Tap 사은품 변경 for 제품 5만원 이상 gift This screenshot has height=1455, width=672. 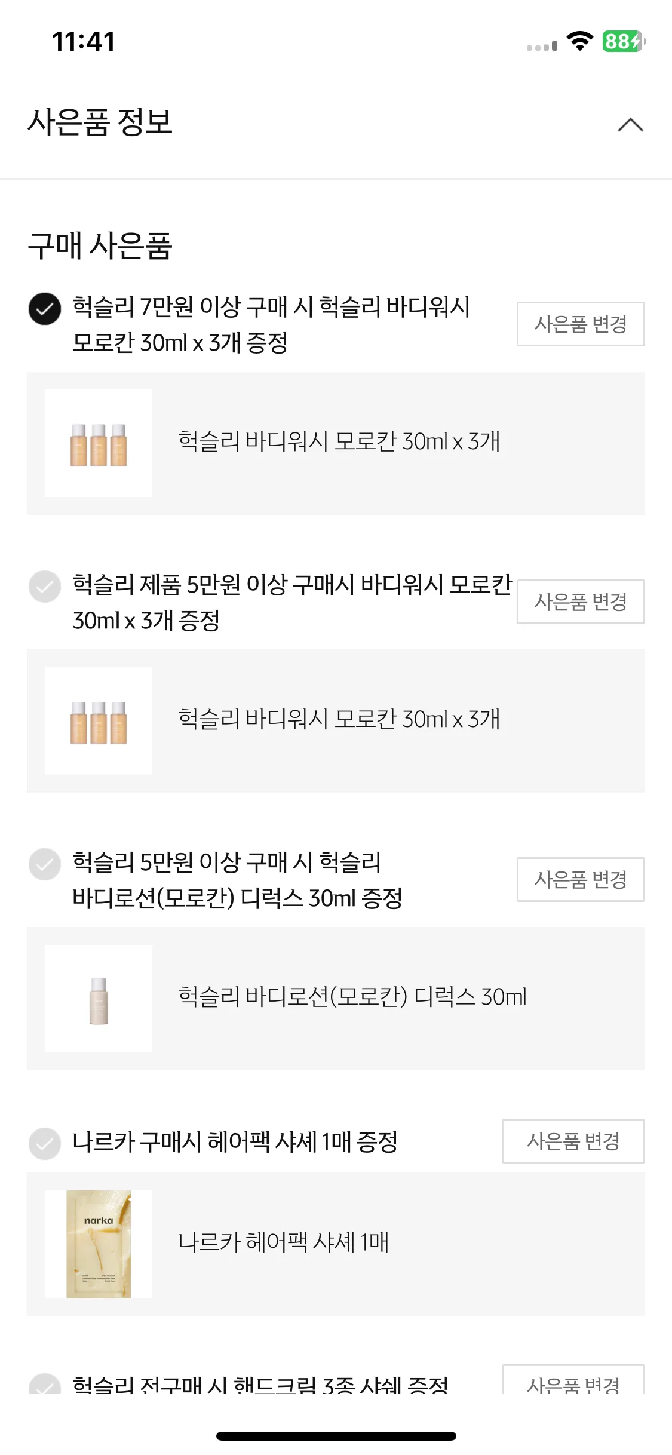point(581,601)
